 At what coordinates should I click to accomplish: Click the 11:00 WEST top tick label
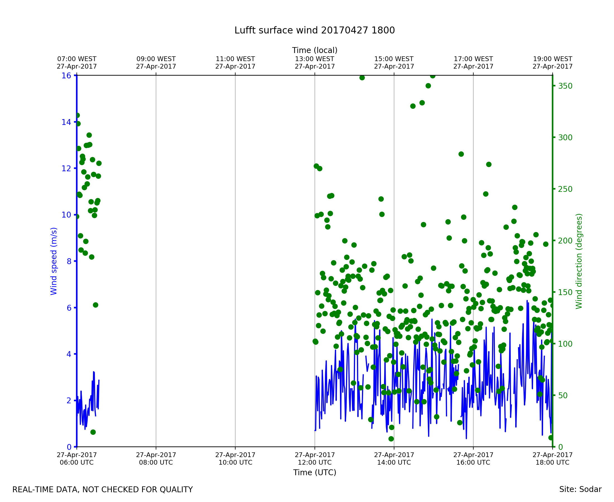(x=235, y=63)
